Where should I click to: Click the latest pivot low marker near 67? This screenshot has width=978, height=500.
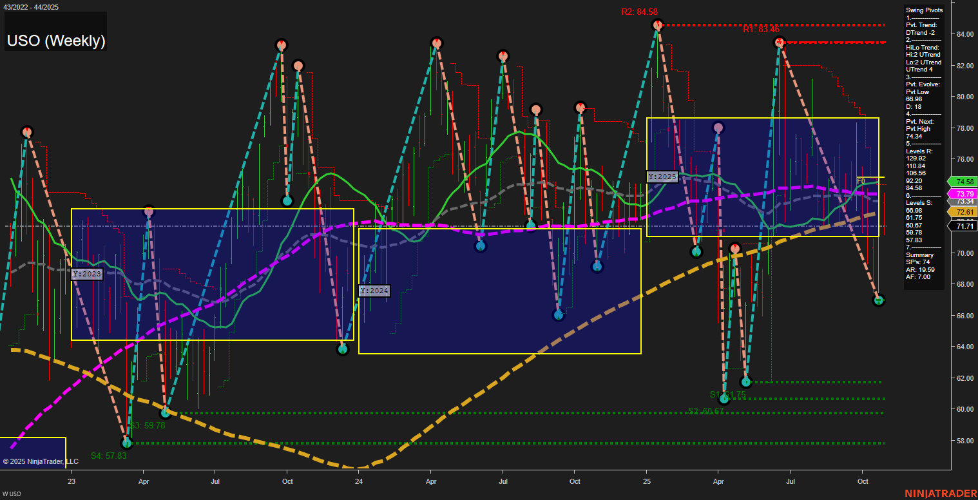[x=879, y=300]
